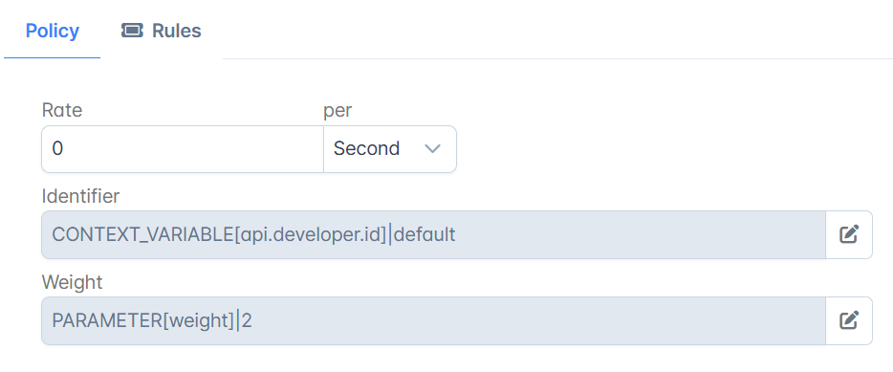Open the Second time unit dropdown
Screen dimensions: 893x372
click(x=390, y=148)
